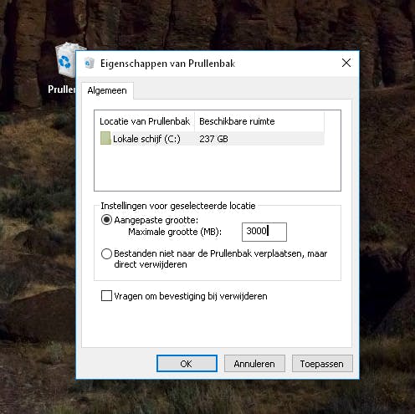Confirm settings with the OK button
This screenshot has width=415, height=414.
pyautogui.click(x=187, y=364)
